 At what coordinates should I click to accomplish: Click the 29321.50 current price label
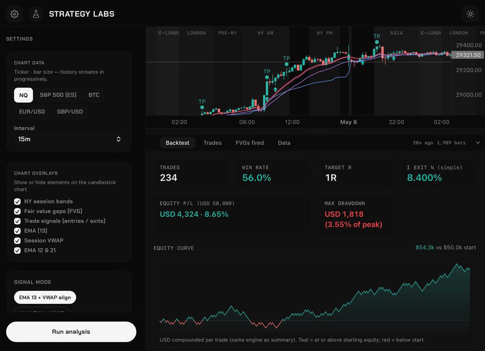(x=468, y=55)
